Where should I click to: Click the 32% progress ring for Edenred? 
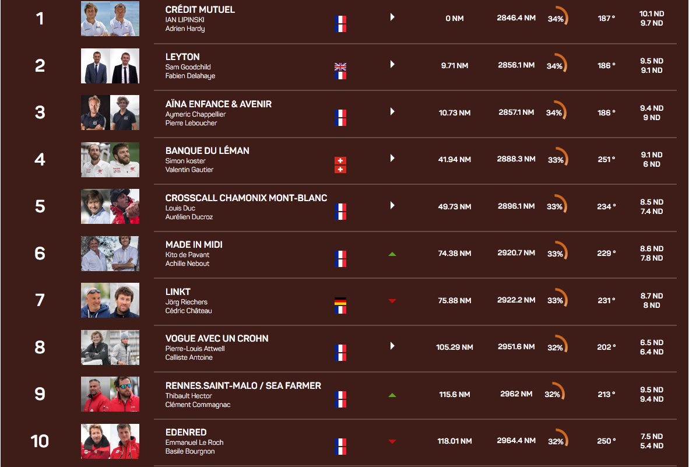(557, 440)
